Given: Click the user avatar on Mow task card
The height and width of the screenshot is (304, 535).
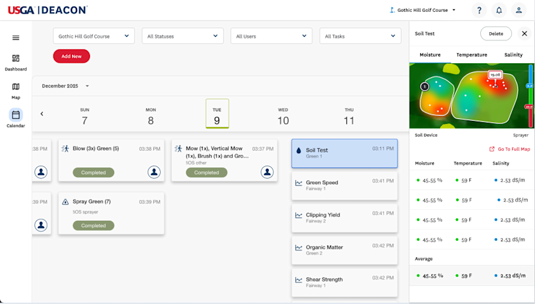Looking at the screenshot, I should coord(267,172).
